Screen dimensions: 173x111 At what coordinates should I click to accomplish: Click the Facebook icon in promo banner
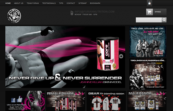tap(13, 99)
